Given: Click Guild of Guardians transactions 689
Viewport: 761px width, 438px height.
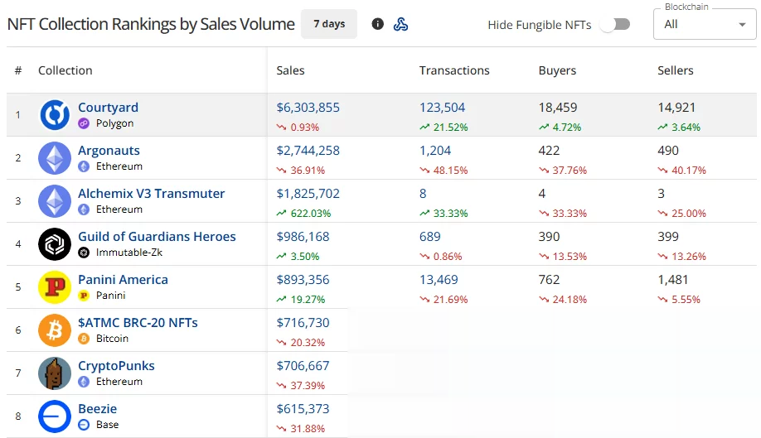Looking at the screenshot, I should (x=430, y=237).
